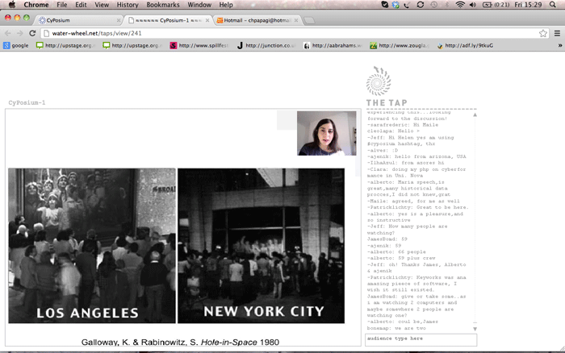The image size is (565, 353).
Task: Click the Time Machine icon in menu bar
Action: tap(433, 5)
